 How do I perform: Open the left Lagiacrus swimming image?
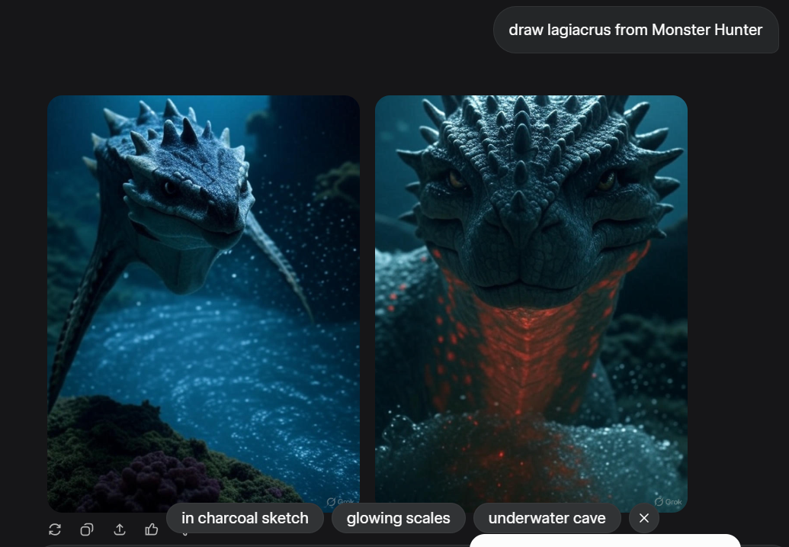[204, 303]
